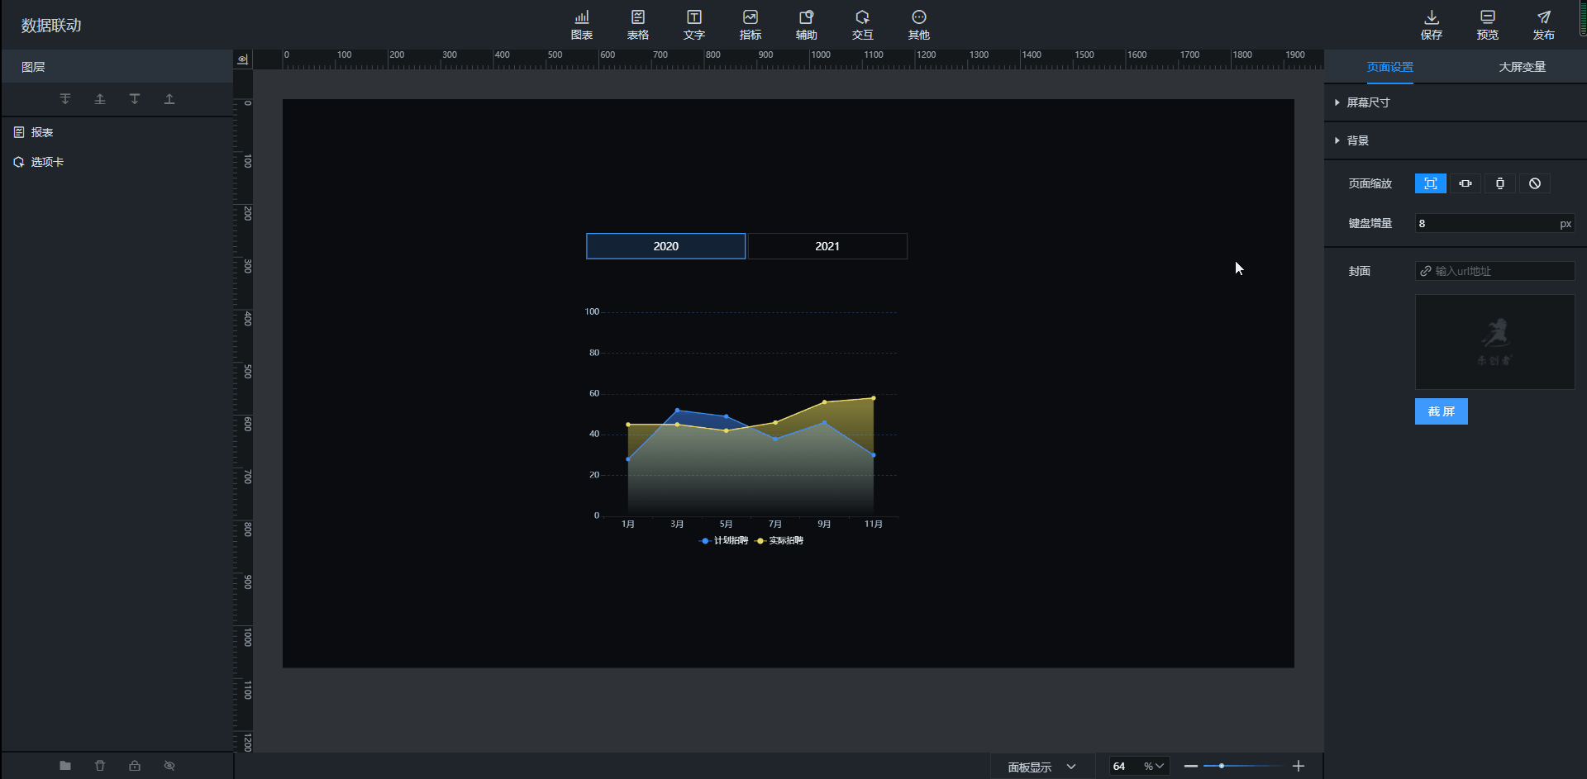Image resolution: width=1587 pixels, height=779 pixels.
Task: Toggle the layer lock icon
Action: pyautogui.click(x=135, y=766)
